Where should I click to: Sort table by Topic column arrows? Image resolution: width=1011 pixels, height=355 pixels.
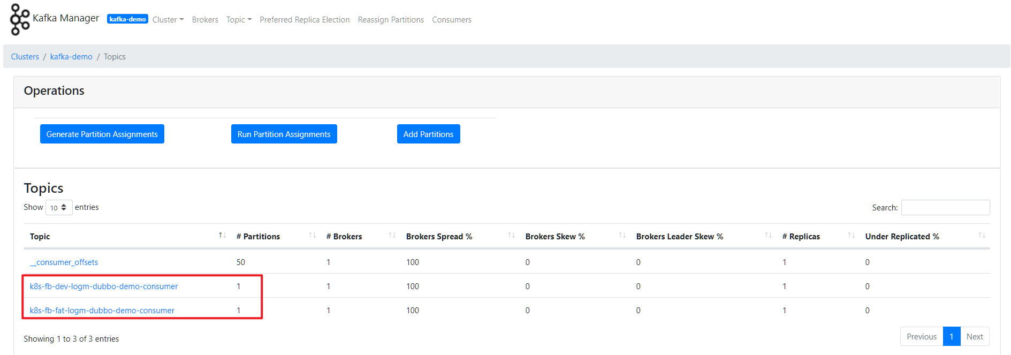[x=222, y=236]
